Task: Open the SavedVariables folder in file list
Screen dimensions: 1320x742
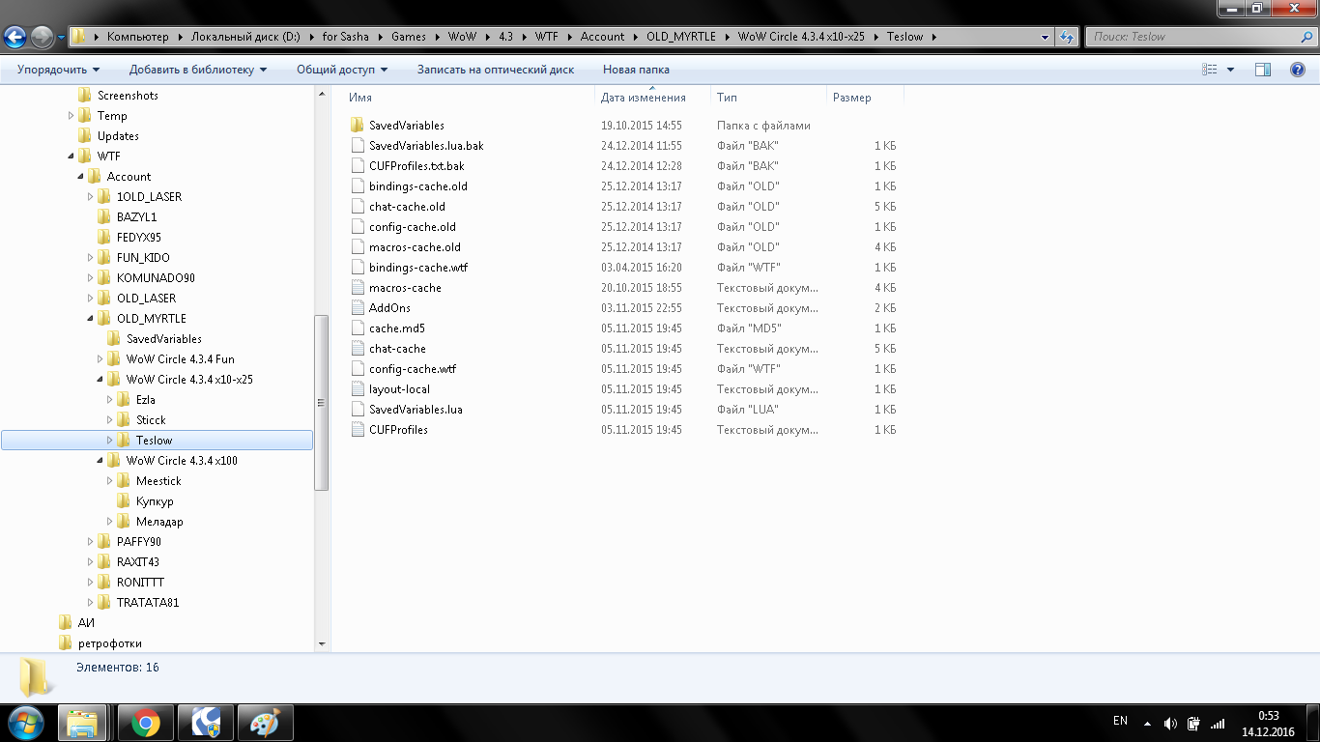Action: tap(406, 126)
